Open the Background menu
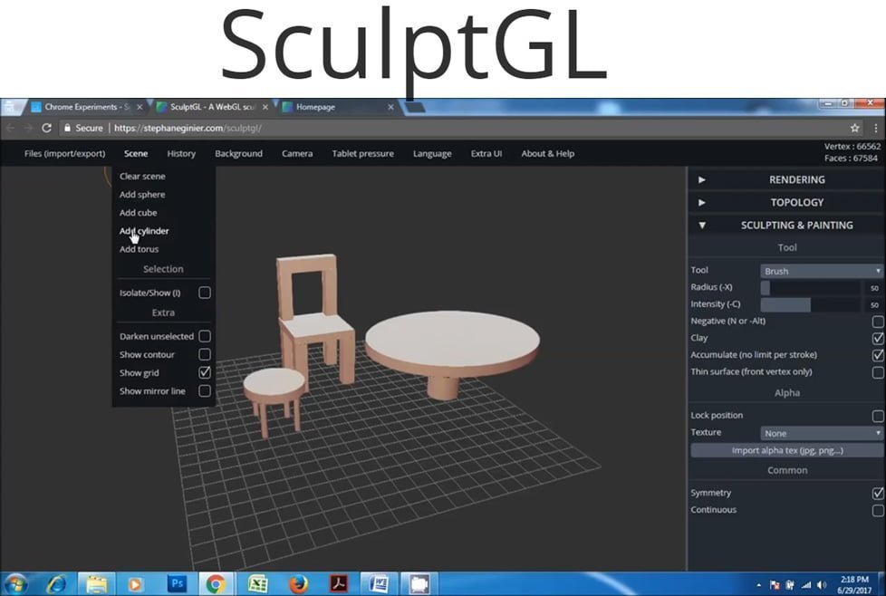The image size is (886, 596). [x=238, y=154]
